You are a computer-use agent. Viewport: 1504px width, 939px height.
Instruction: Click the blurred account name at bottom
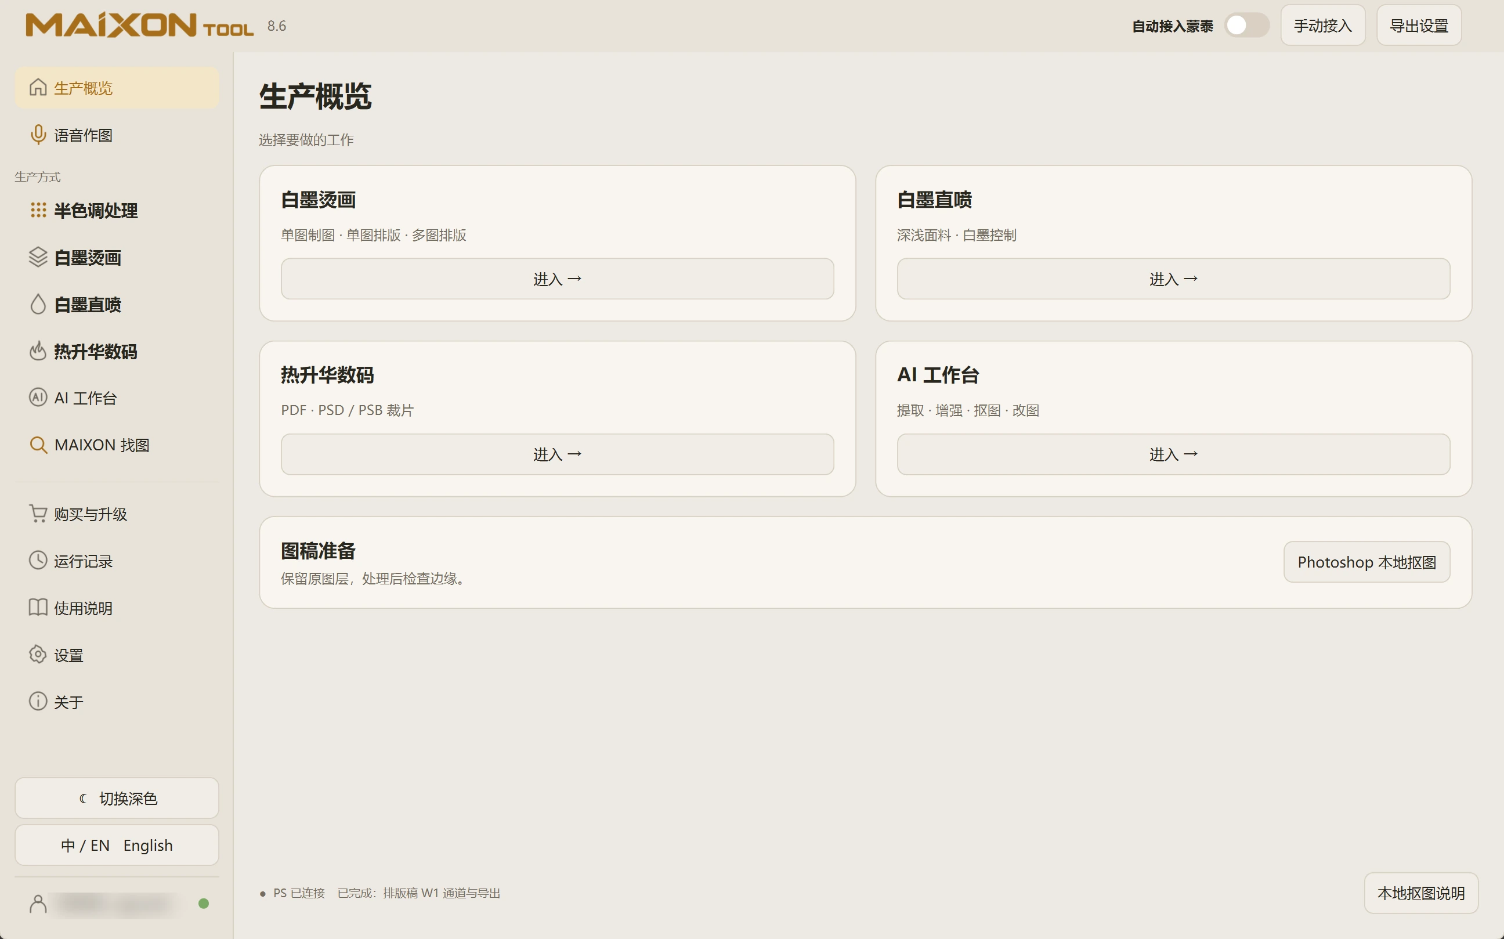point(115,904)
